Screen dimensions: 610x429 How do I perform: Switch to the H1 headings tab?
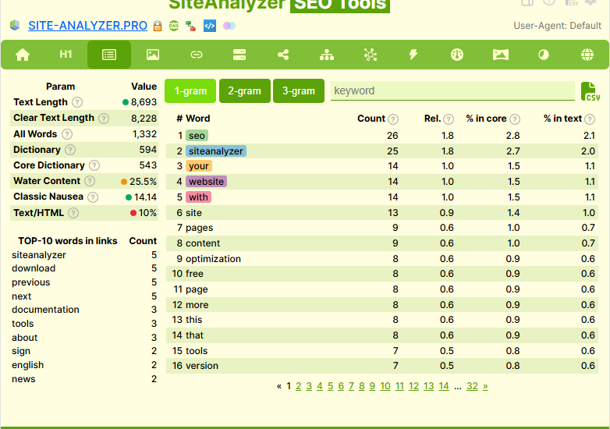(x=66, y=55)
